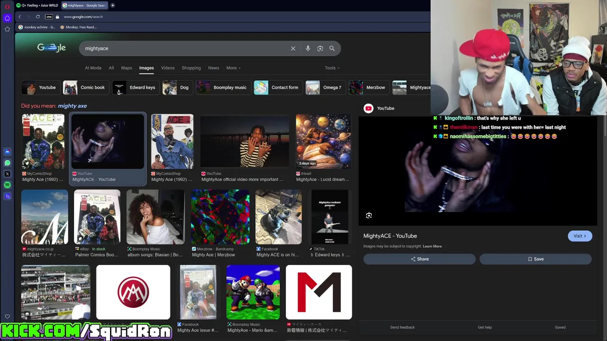The image size is (607, 341).
Task: Click the Lens icon on the preview image
Action: (369, 215)
